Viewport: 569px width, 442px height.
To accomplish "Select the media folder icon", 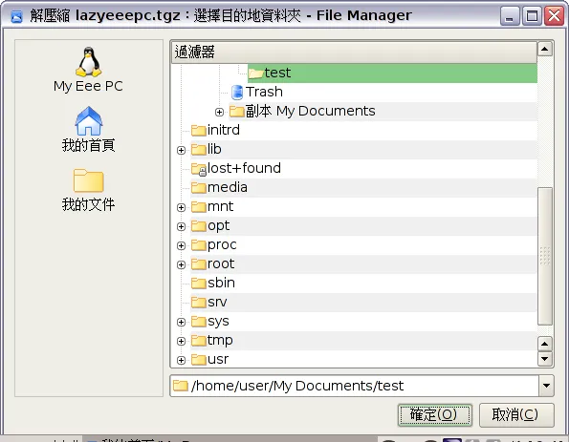I will pos(199,188).
